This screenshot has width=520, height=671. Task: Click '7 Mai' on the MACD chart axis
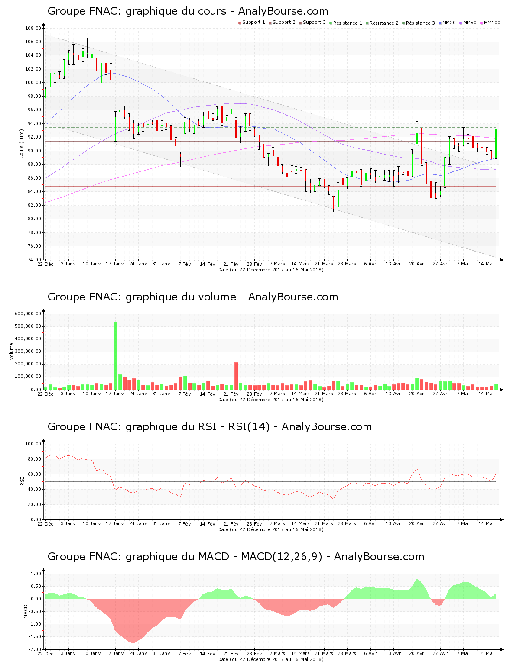(x=463, y=653)
